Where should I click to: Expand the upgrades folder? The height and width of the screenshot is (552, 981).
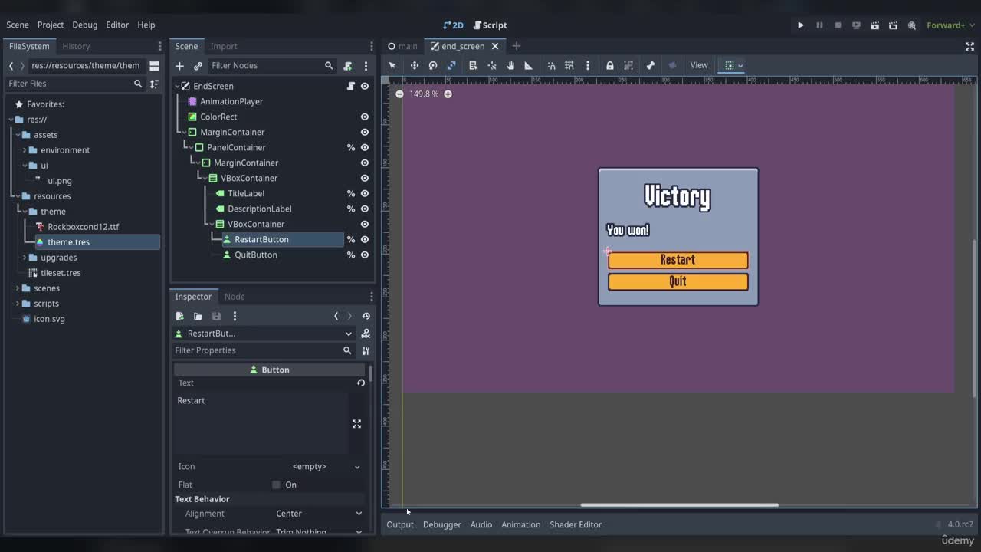click(24, 258)
